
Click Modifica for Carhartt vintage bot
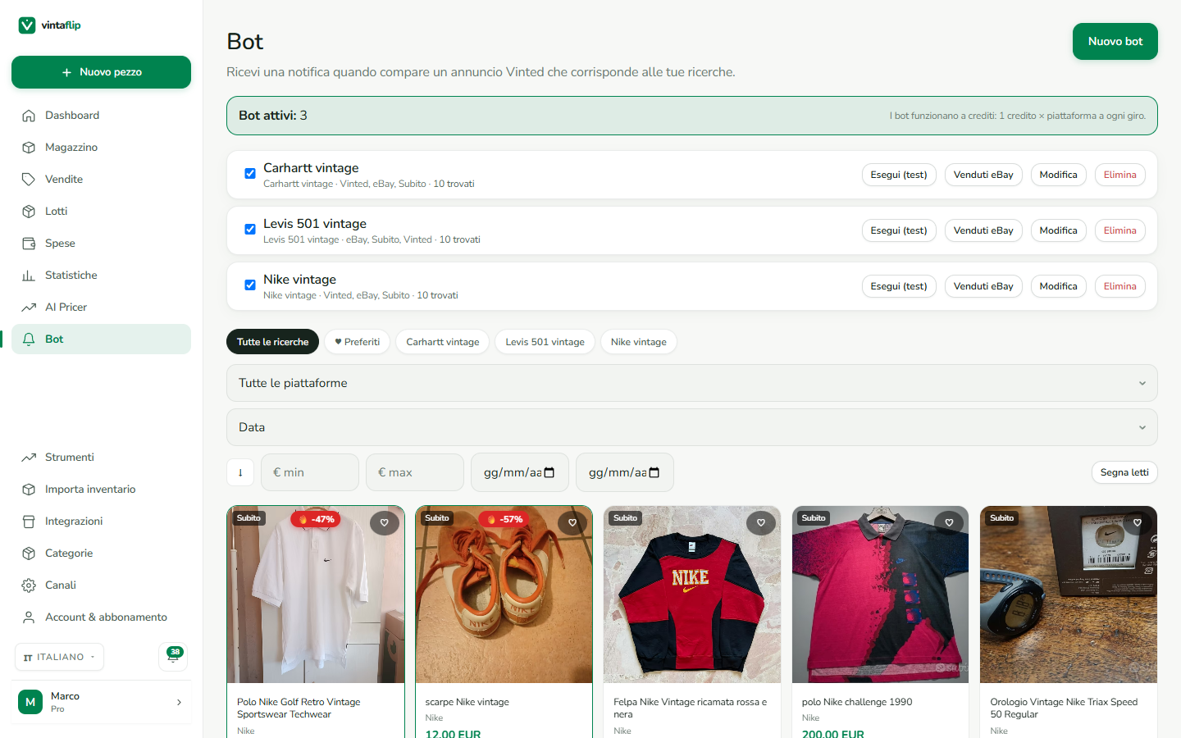[1059, 175]
